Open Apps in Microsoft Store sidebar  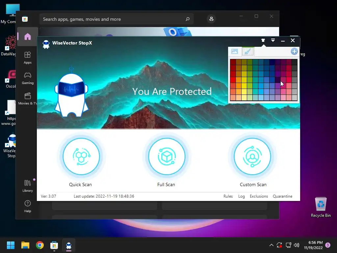[x=28, y=58]
